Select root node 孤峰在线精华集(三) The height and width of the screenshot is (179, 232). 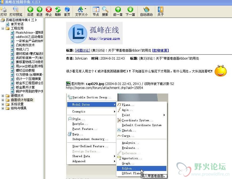click(x=21, y=20)
